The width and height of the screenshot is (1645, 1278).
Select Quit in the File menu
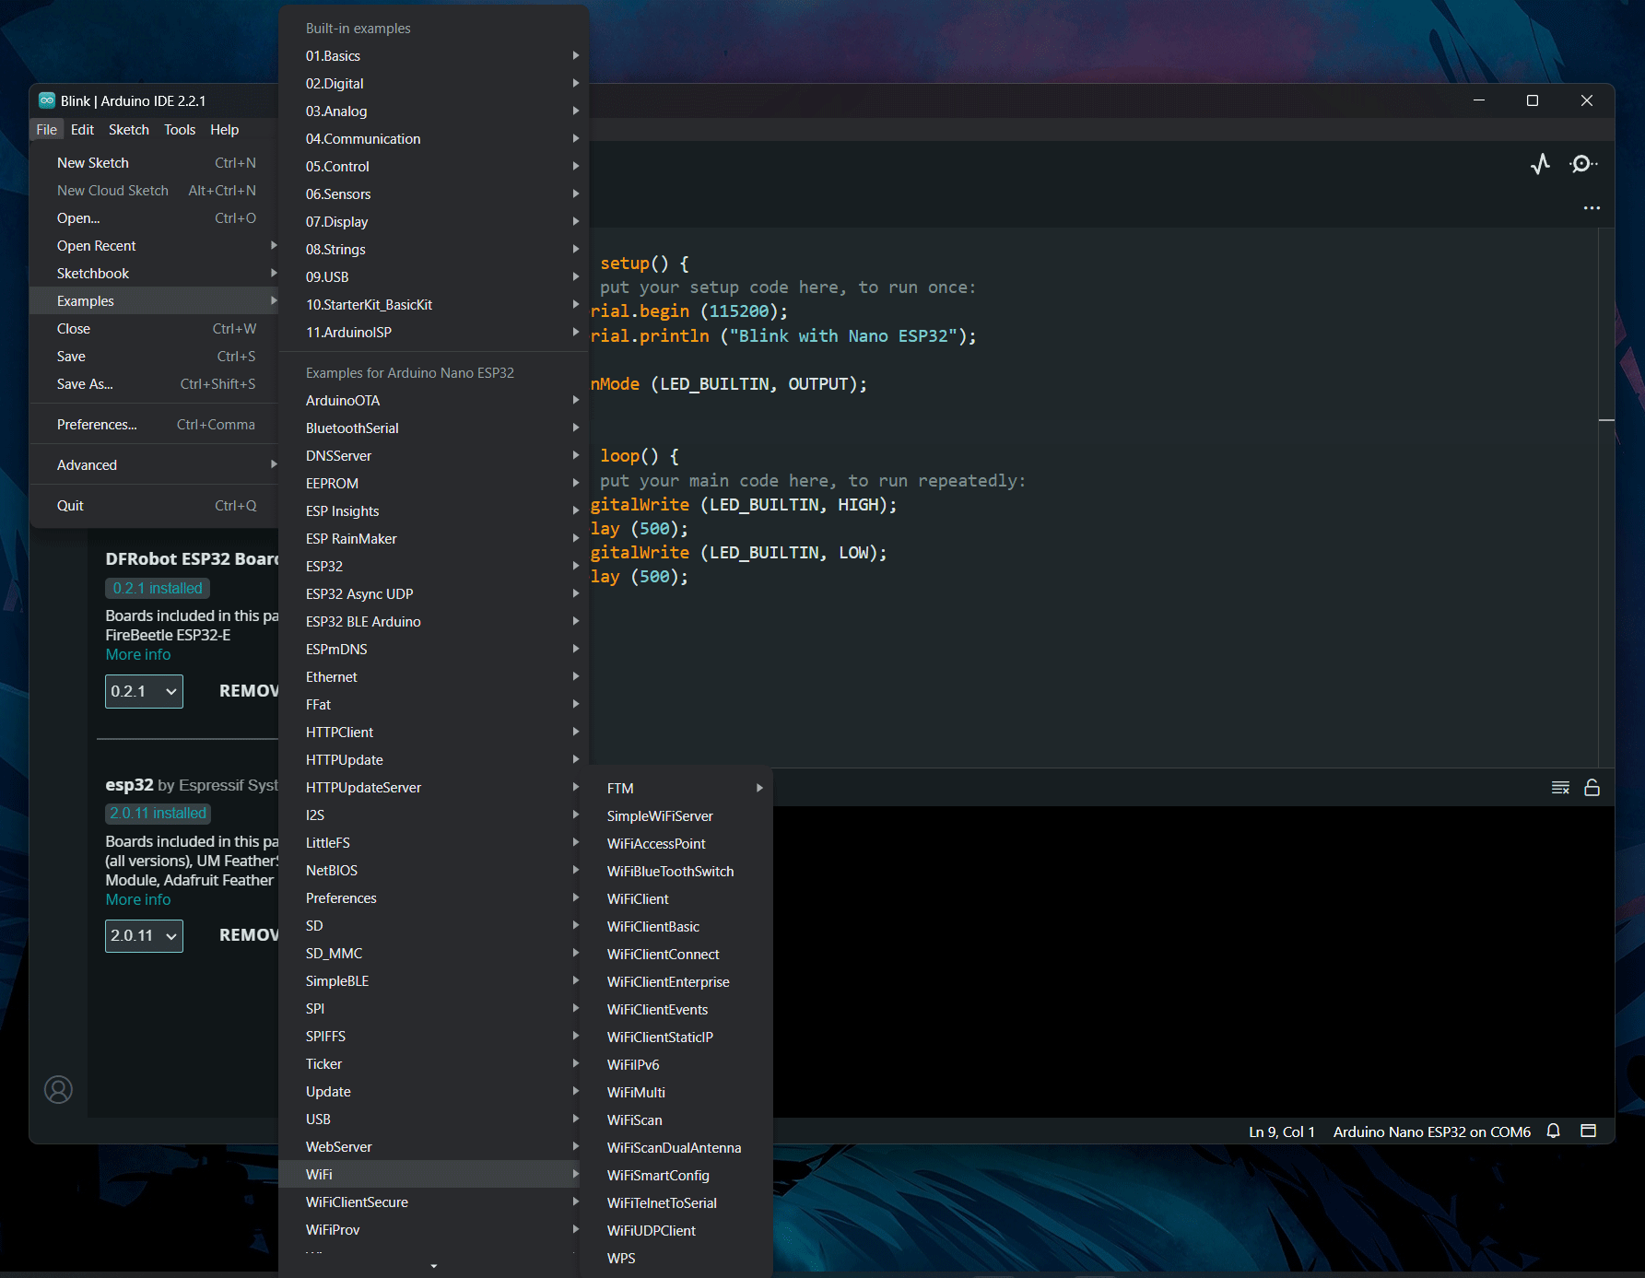[155, 506]
